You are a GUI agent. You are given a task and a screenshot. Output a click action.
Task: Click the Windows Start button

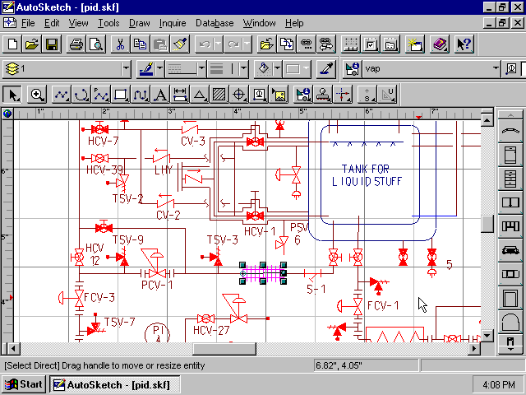(23, 384)
